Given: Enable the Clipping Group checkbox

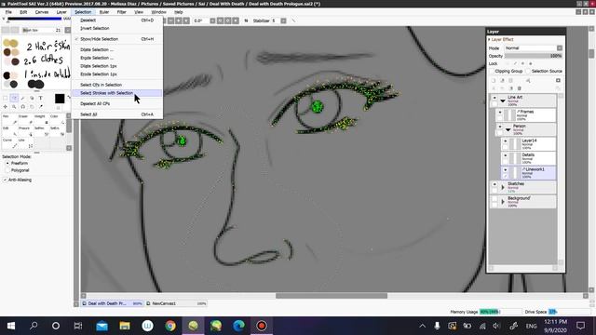Looking at the screenshot, I should [x=492, y=71].
